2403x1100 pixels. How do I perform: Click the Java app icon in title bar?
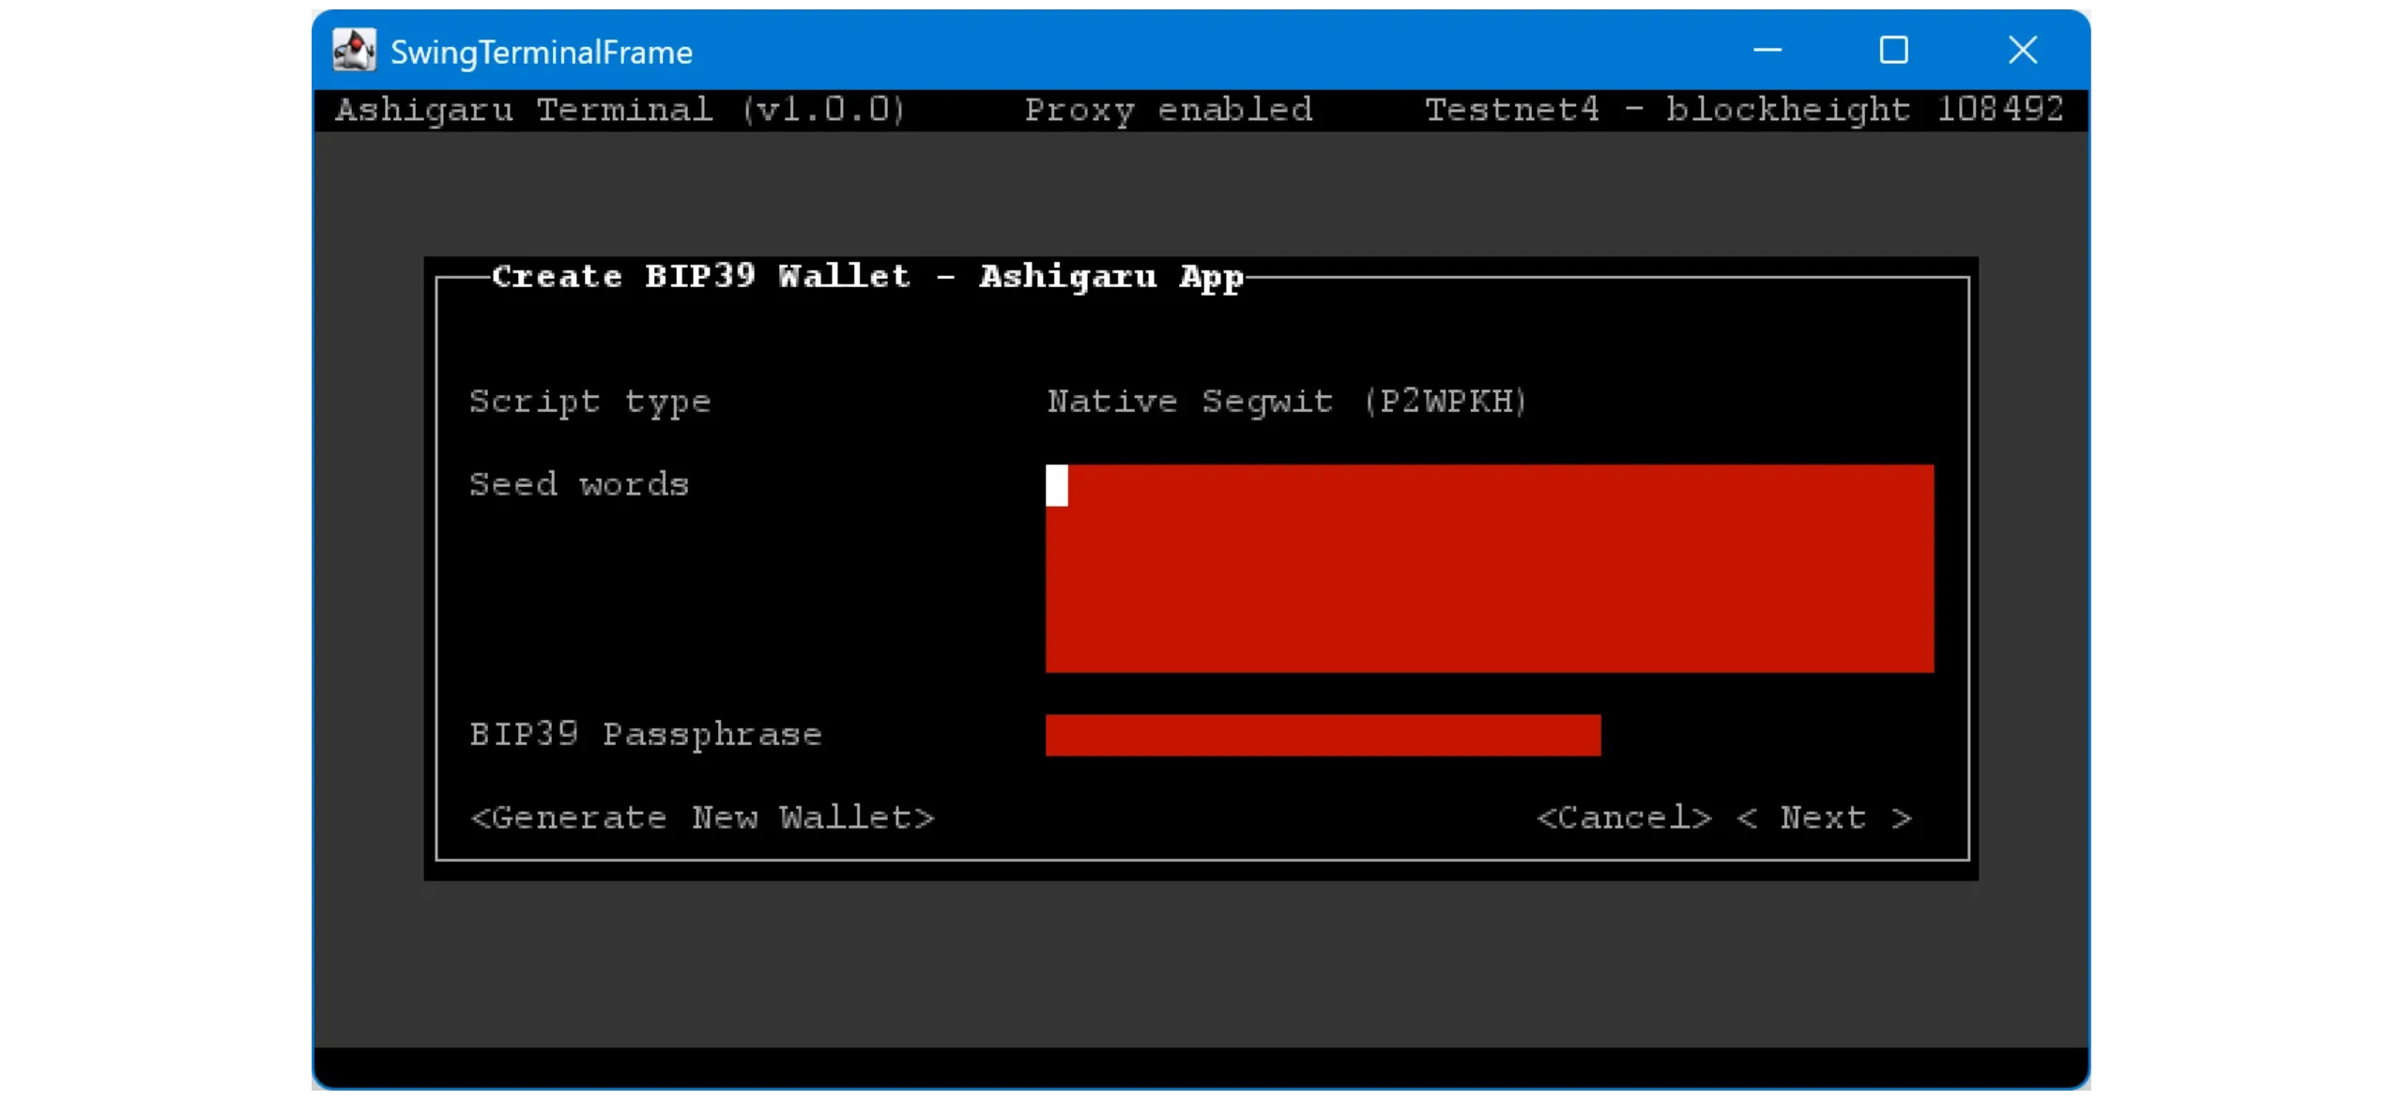(355, 50)
